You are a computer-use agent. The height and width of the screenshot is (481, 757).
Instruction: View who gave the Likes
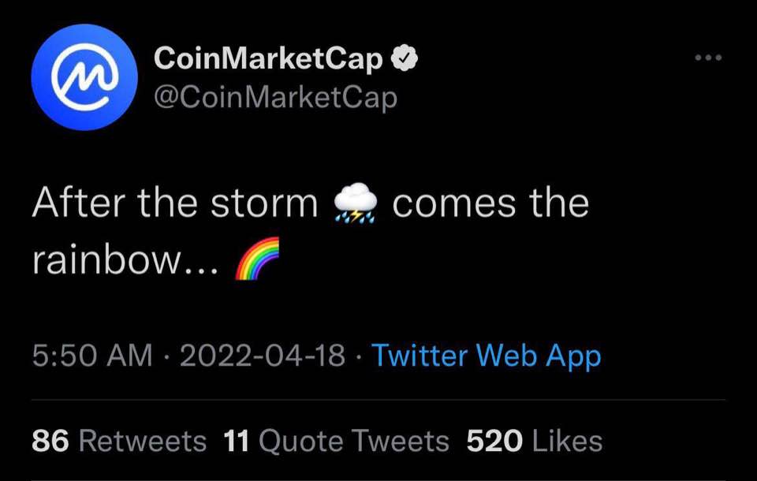(567, 442)
